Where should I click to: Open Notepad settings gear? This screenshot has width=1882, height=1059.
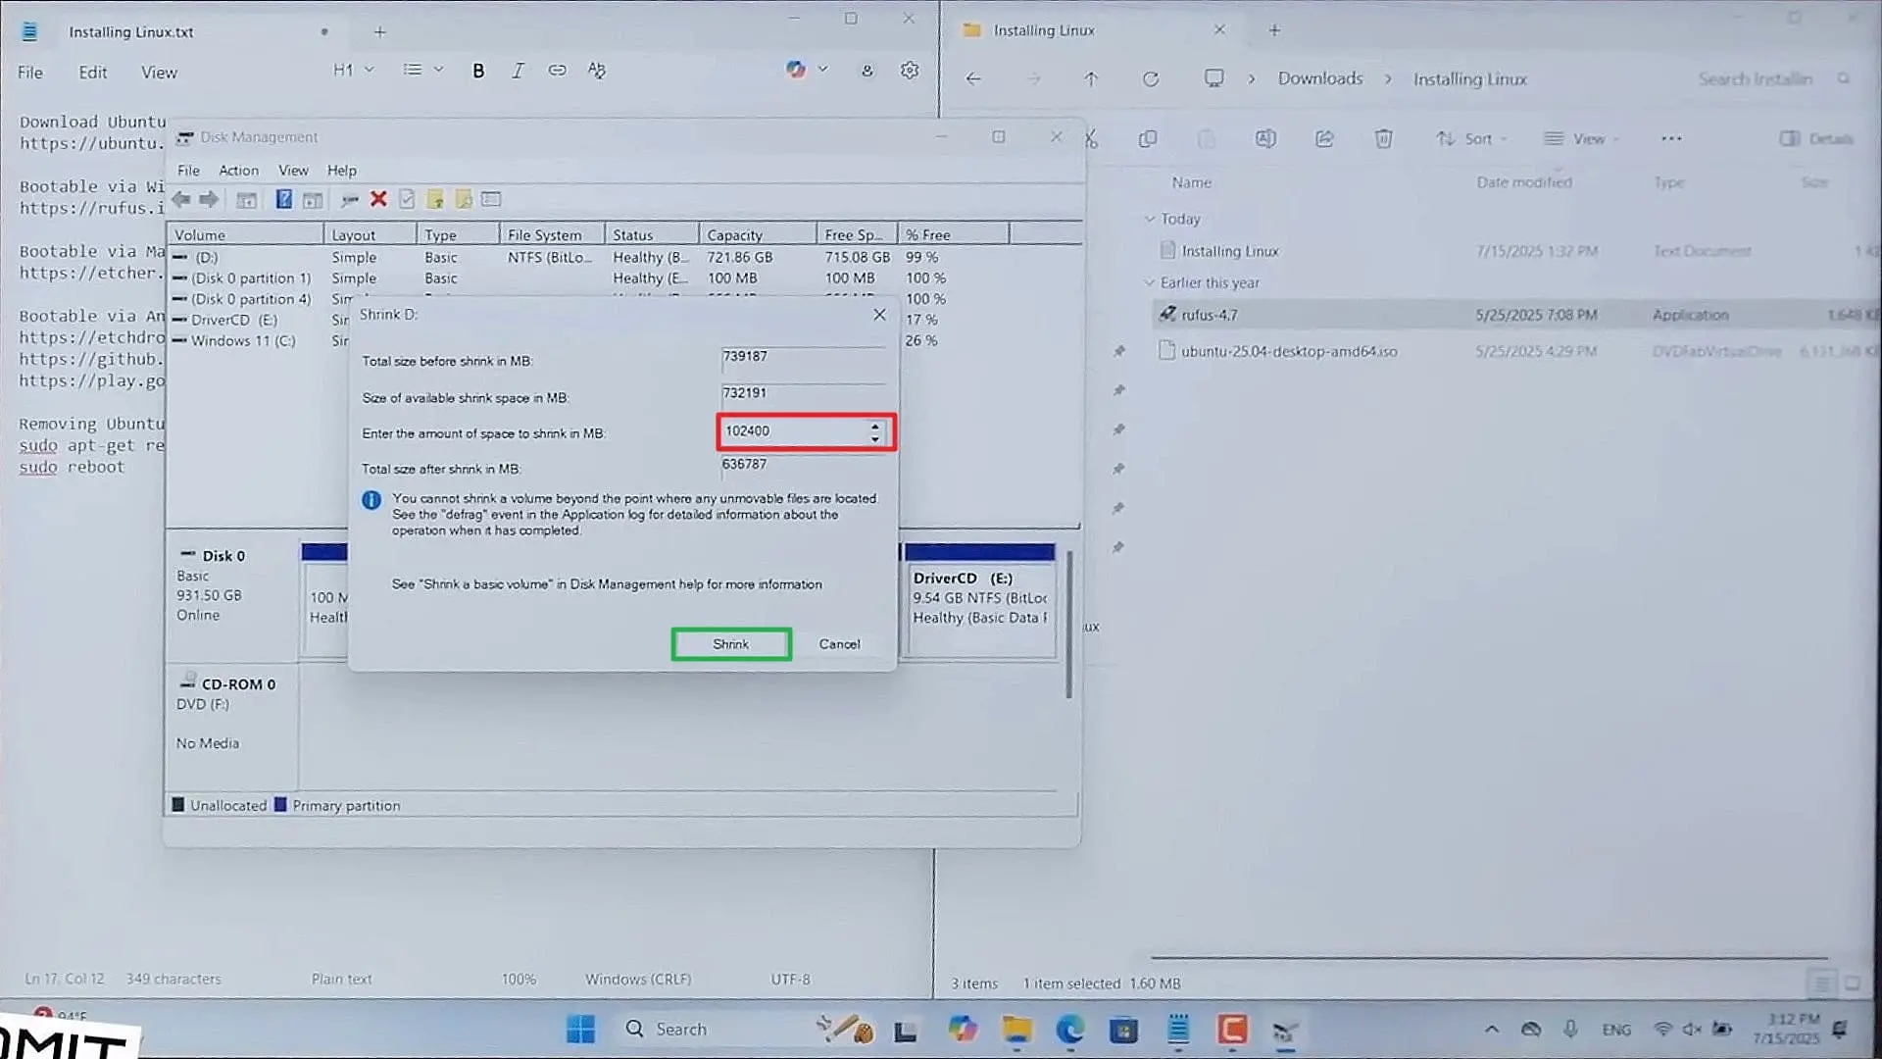(910, 71)
